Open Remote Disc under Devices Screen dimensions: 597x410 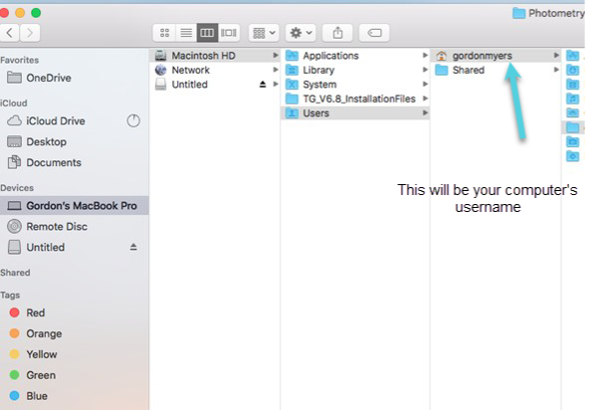[x=57, y=226]
